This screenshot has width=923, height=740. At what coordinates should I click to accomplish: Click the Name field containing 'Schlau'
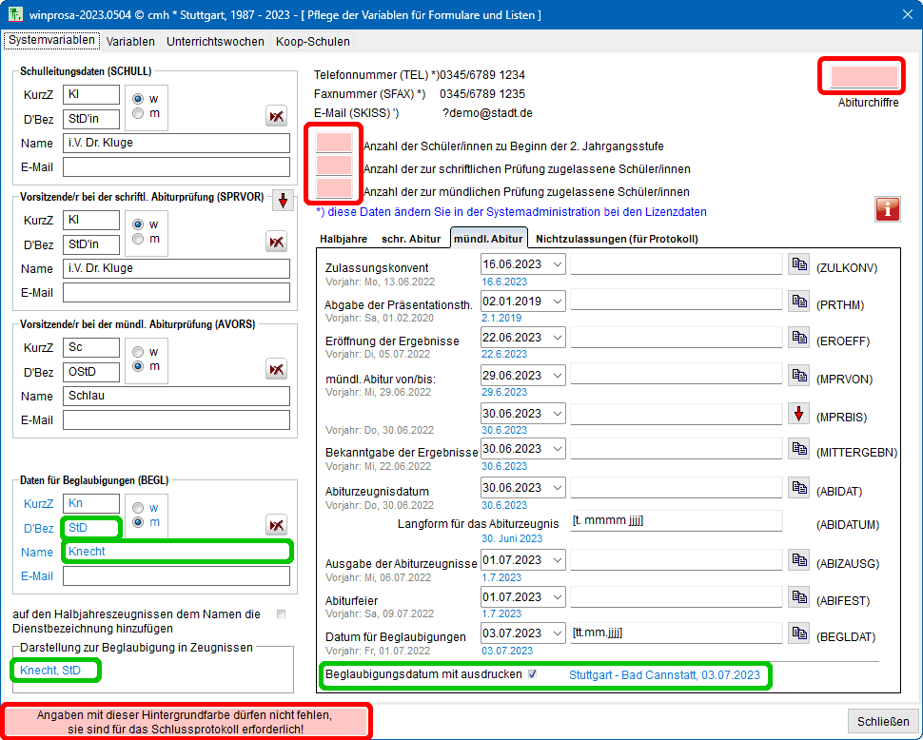click(176, 396)
